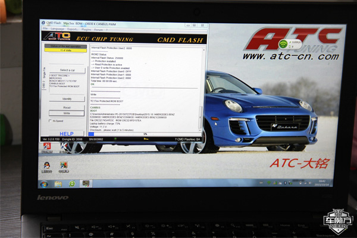
Task: Click the log scrollbar up arrow
Action: (203, 50)
